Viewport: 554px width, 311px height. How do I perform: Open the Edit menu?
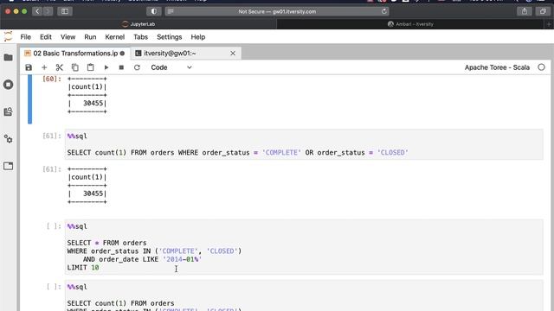46,37
